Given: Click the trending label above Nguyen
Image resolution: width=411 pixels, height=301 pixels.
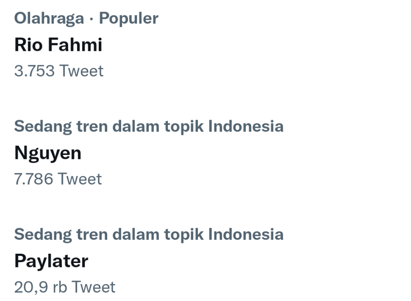Looking at the screenshot, I should click(x=149, y=126).
